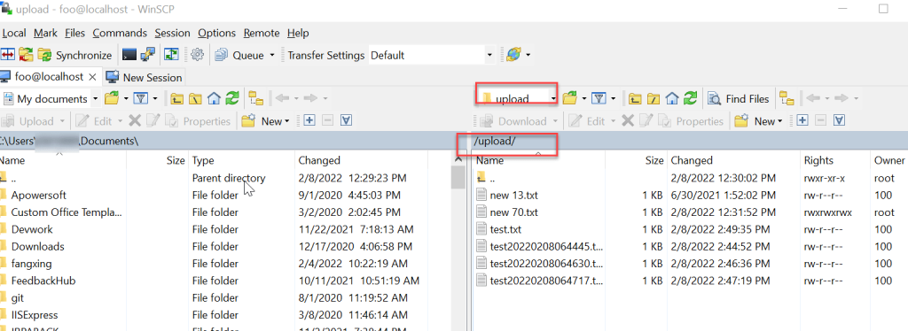Refresh the remote panel
This screenshot has height=331, width=908.
tap(690, 99)
